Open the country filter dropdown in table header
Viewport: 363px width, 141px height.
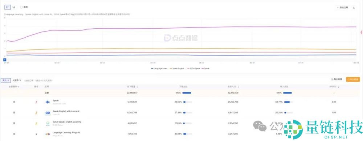14,87
